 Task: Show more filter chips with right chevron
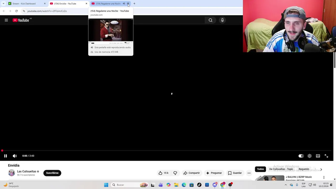pyautogui.click(x=321, y=169)
